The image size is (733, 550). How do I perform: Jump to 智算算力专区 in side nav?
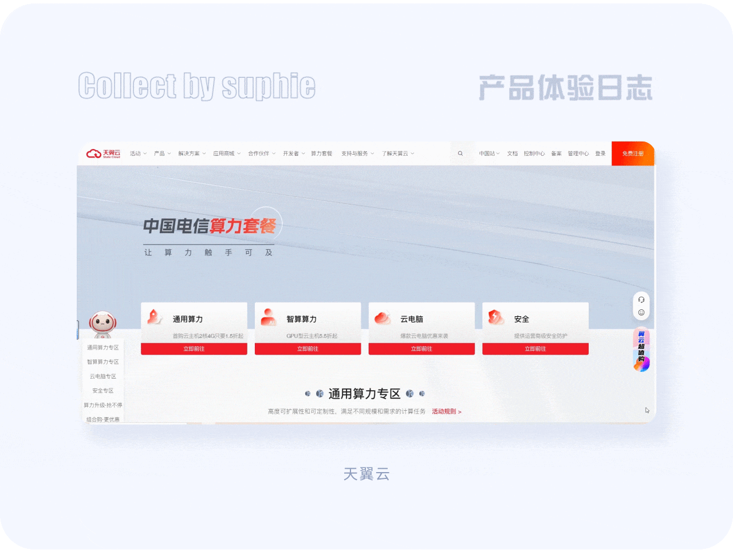point(103,362)
